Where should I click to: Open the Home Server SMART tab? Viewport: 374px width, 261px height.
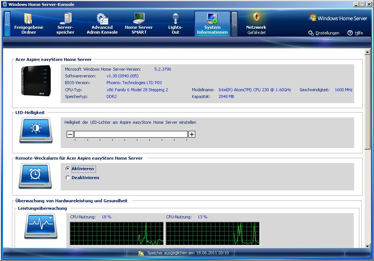(139, 24)
